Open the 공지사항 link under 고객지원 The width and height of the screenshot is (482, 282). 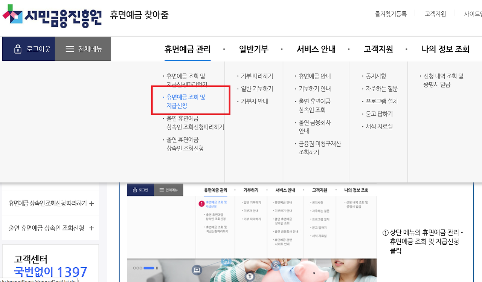pos(377,76)
